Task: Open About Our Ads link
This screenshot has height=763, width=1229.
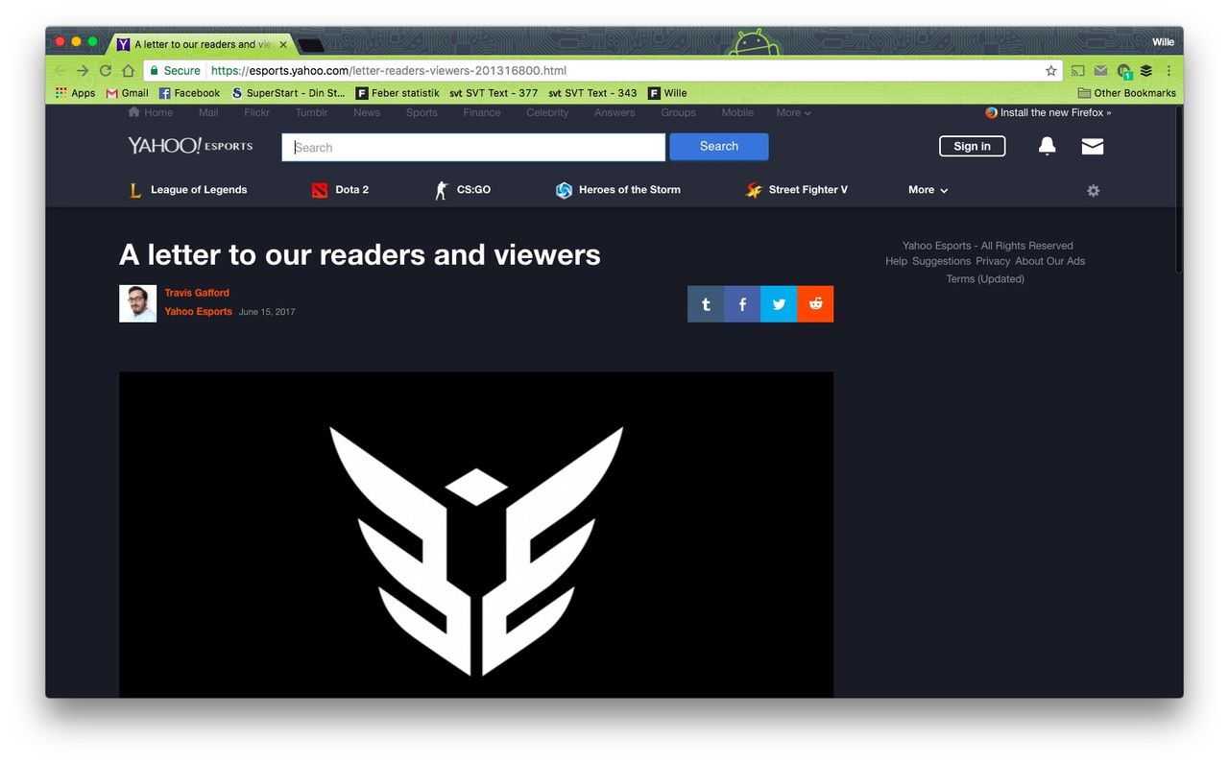Action: click(x=1050, y=261)
